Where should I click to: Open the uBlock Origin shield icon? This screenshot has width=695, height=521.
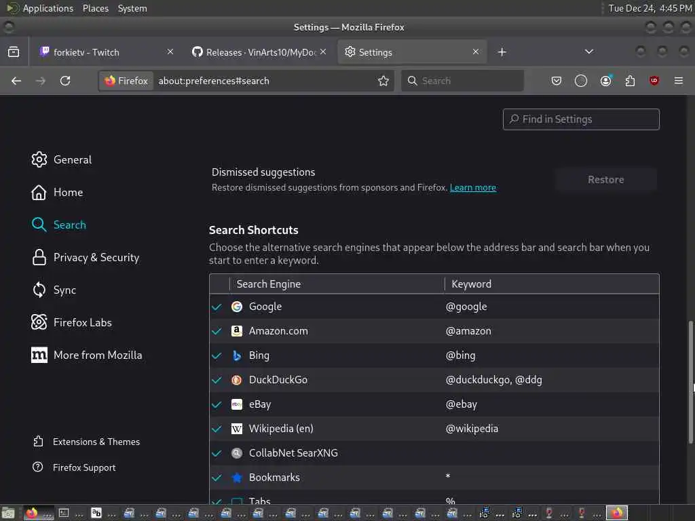click(654, 81)
